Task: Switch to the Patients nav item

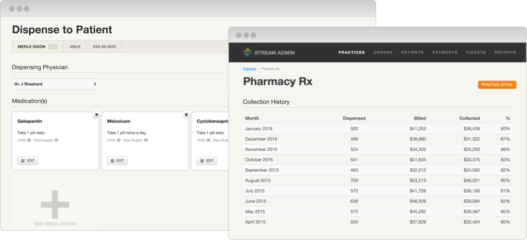Action: point(412,52)
